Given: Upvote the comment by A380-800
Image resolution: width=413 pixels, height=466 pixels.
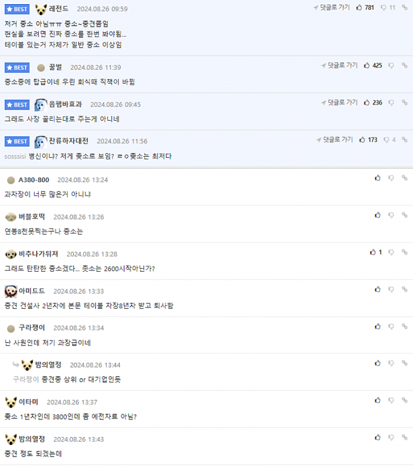Looking at the screenshot, I should tap(378, 178).
